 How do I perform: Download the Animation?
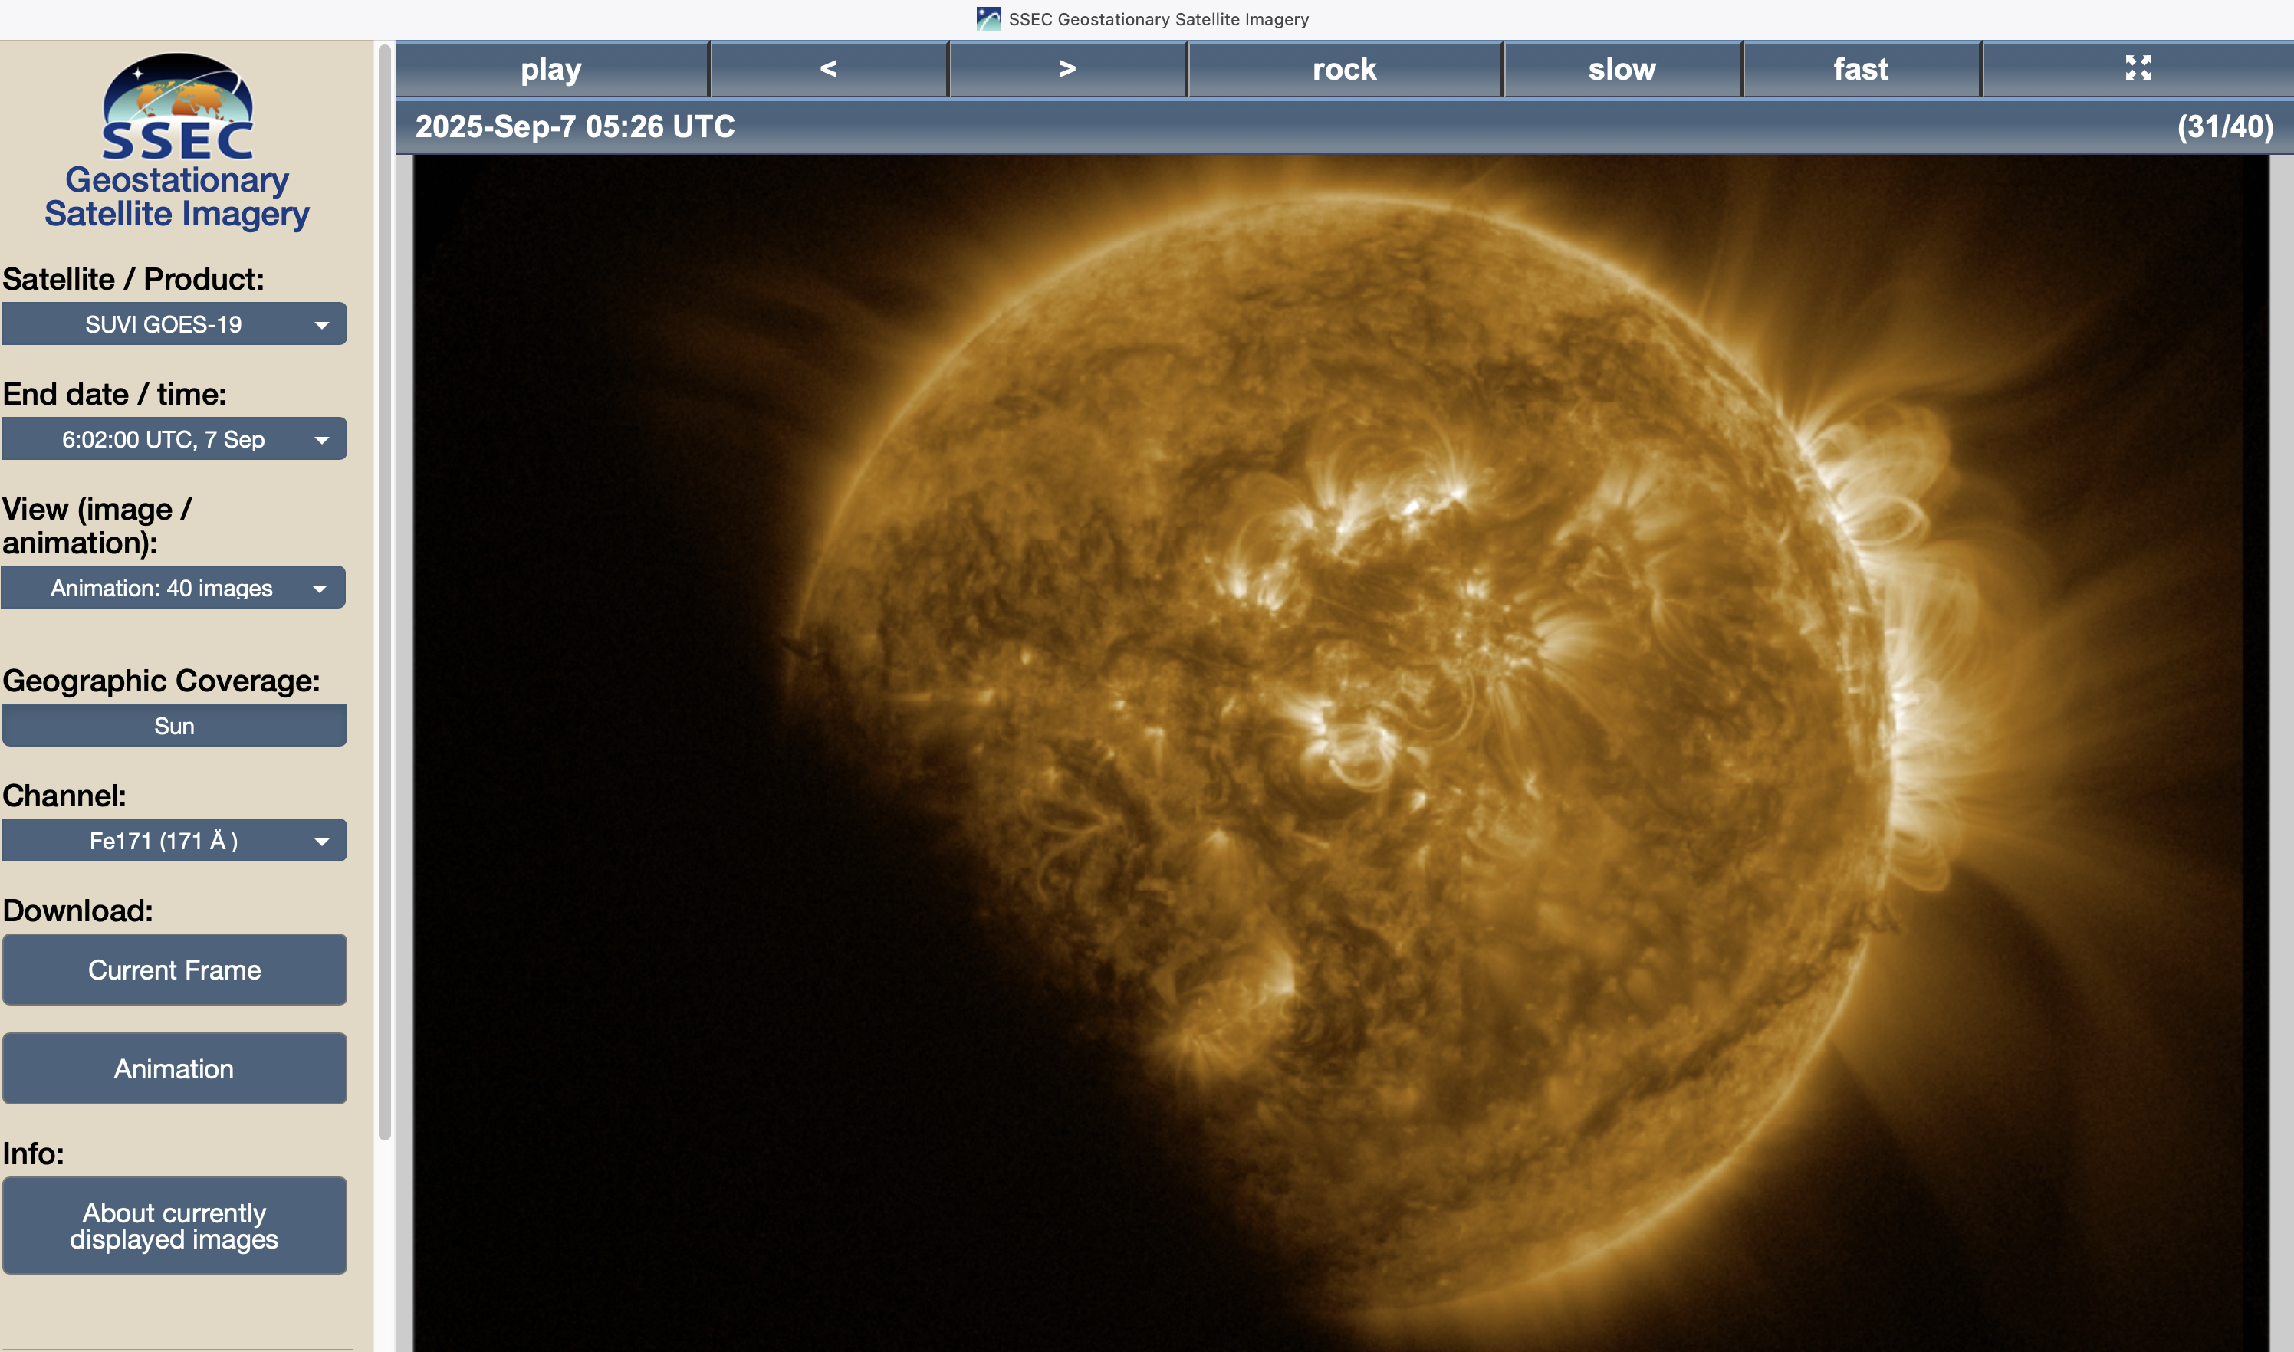click(x=174, y=1068)
